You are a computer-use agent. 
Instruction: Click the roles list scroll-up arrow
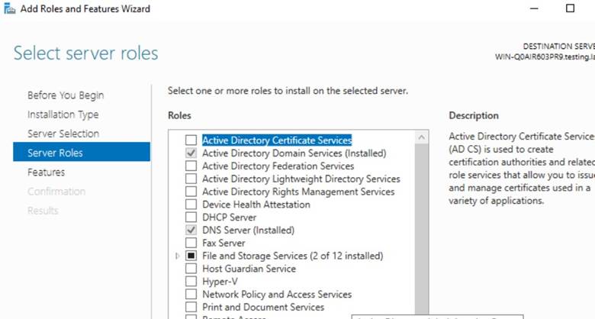pyautogui.click(x=422, y=137)
